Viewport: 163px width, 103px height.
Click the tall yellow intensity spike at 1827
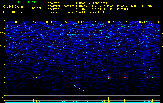[109, 100]
